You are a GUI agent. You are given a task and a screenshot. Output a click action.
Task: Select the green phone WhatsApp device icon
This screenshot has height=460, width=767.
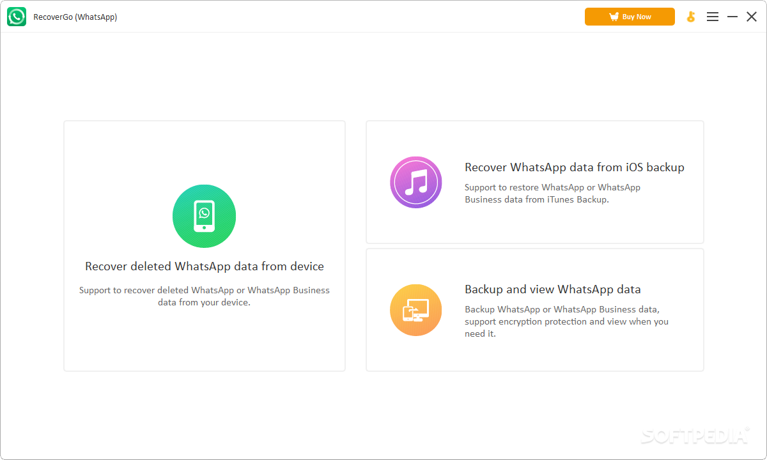click(x=205, y=217)
